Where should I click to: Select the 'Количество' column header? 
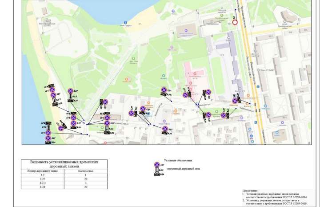[85, 171]
